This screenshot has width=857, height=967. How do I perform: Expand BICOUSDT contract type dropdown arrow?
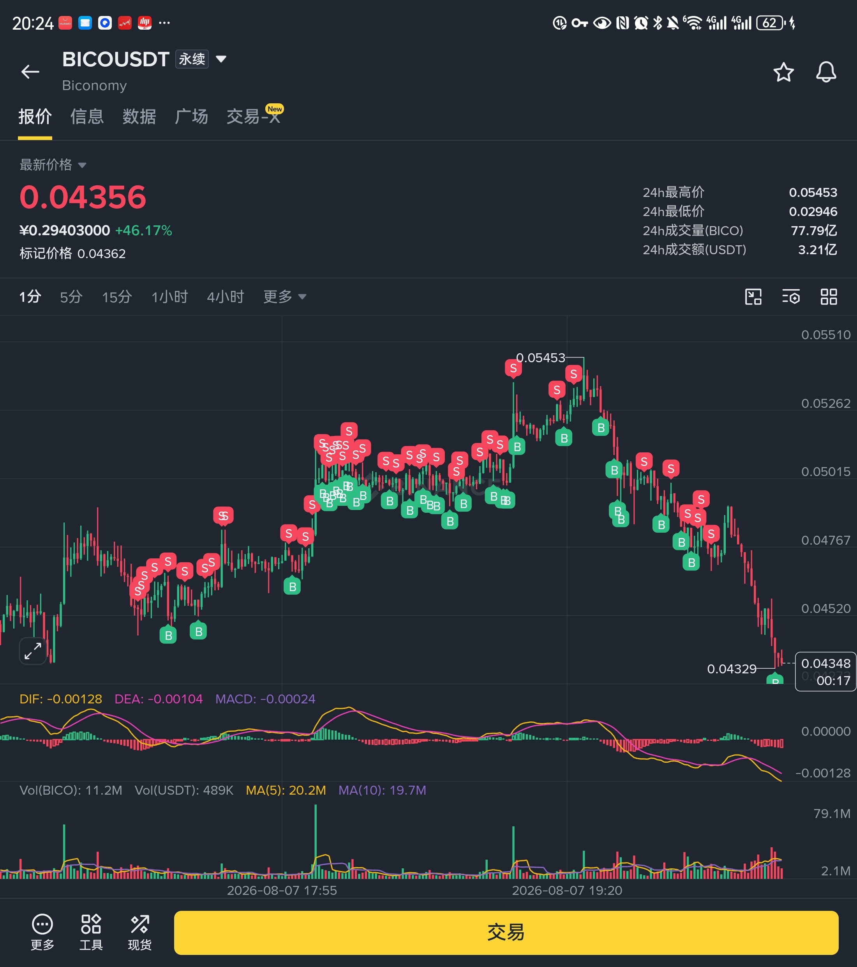(221, 59)
